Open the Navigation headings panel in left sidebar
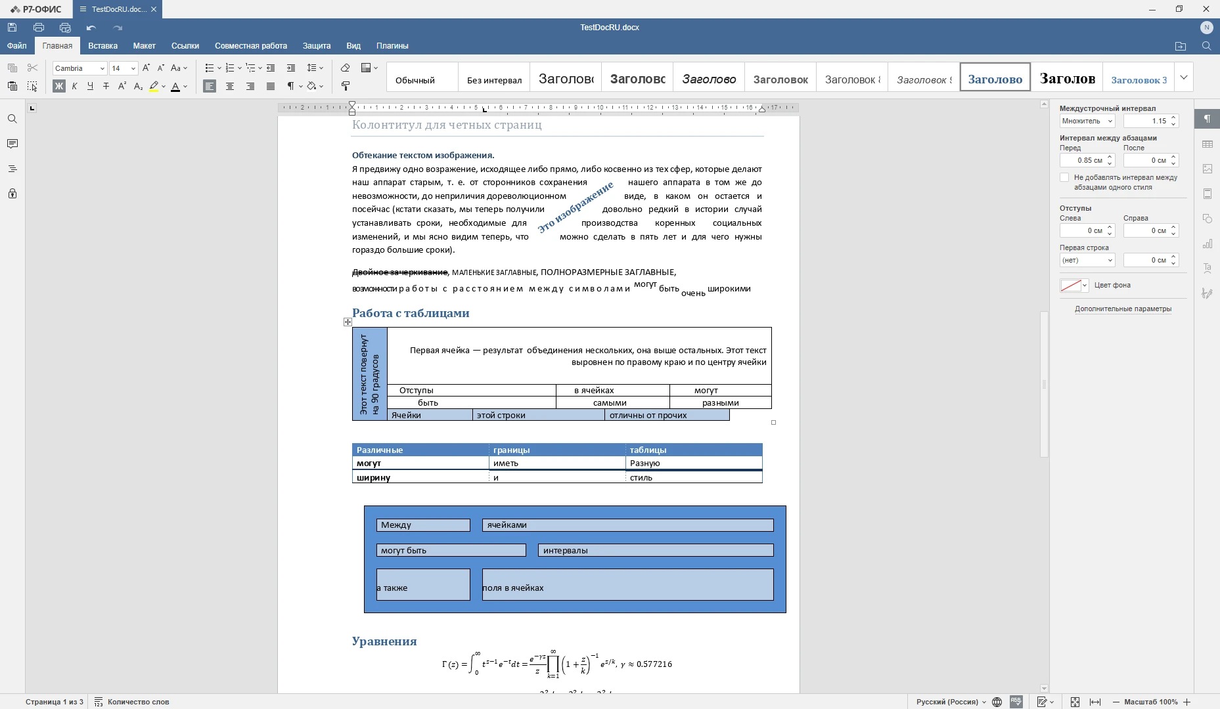 (12, 169)
